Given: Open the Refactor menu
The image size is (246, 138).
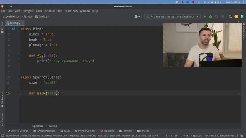Looking at the screenshot, I should pyautogui.click(x=50, y=11).
